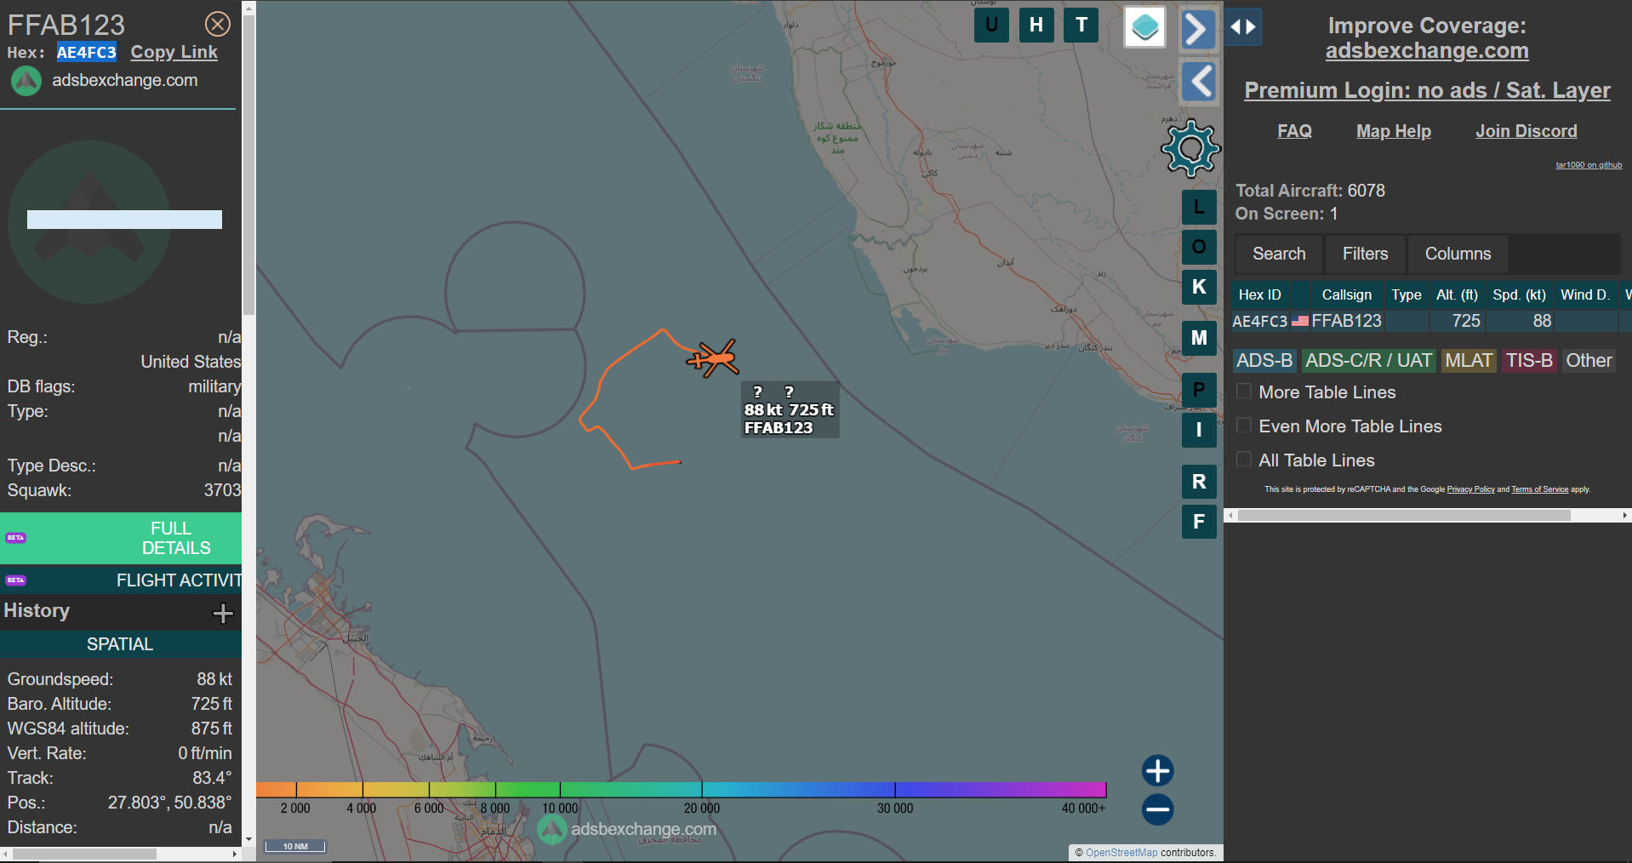
Task: Open the Privacy Policy link
Action: (1470, 489)
